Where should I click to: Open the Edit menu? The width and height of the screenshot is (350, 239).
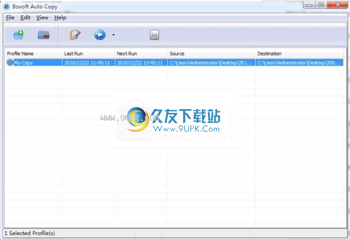[x=26, y=17]
